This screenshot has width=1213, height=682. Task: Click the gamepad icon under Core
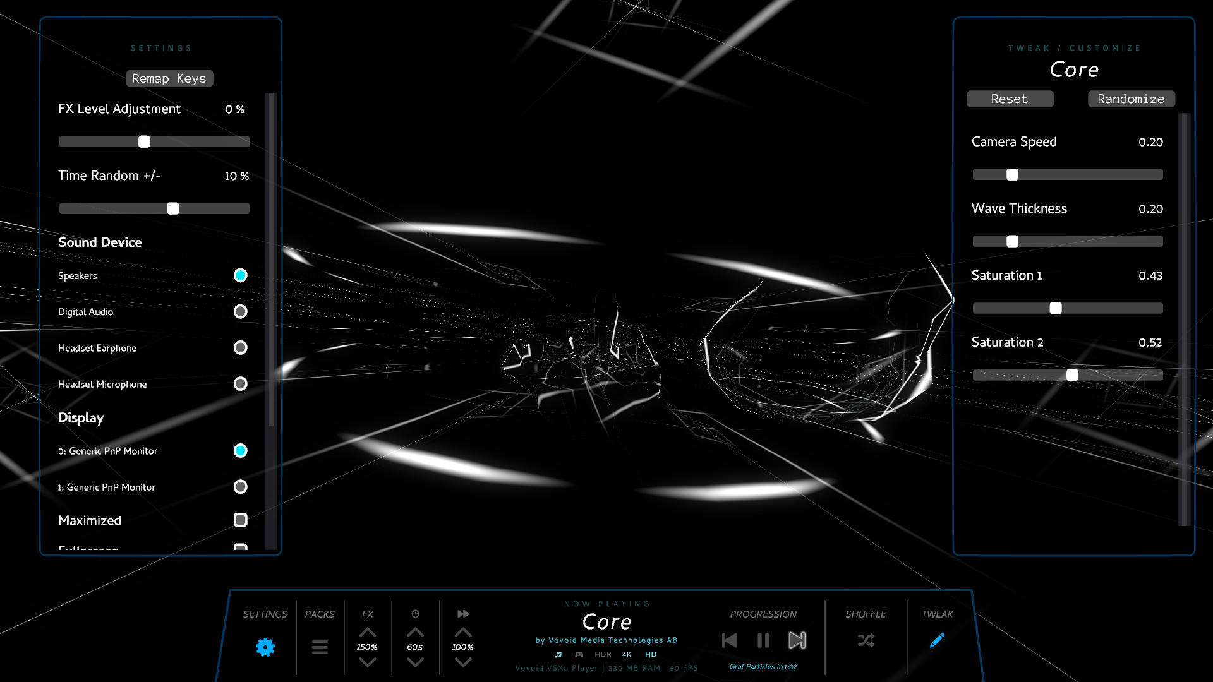(x=579, y=654)
